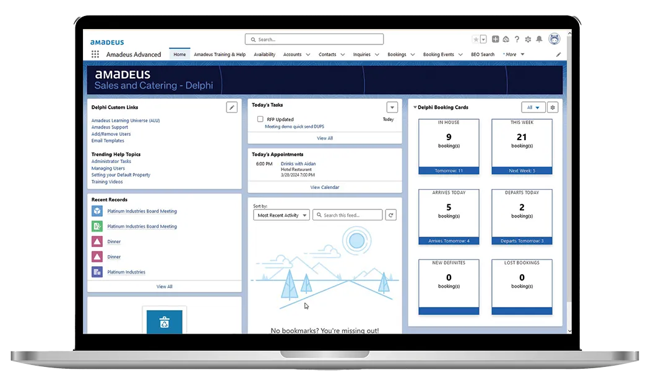Click the Search this feed field
646x378 pixels.
tap(348, 215)
